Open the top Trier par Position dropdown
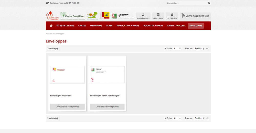 199,49
